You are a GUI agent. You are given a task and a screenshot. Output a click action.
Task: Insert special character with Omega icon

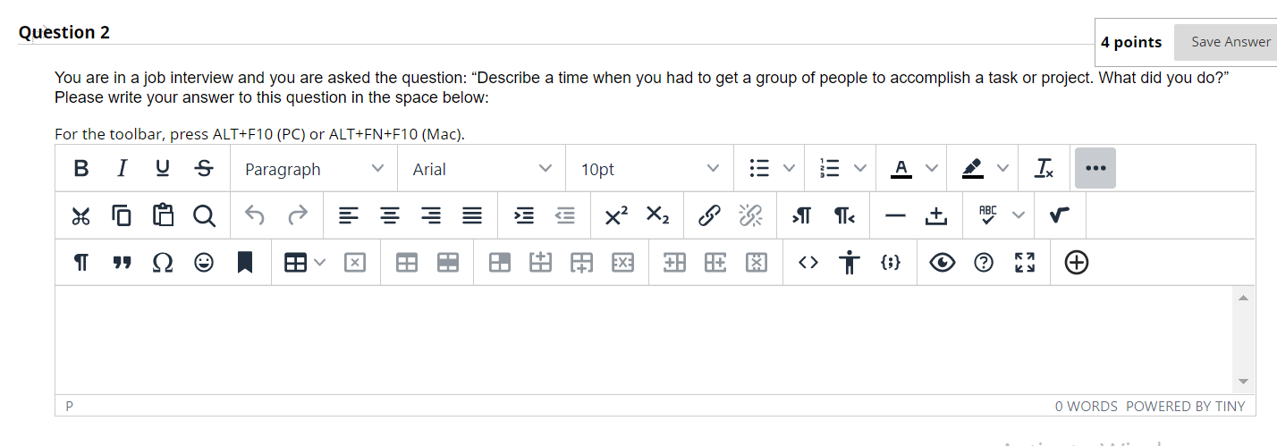pyautogui.click(x=163, y=263)
